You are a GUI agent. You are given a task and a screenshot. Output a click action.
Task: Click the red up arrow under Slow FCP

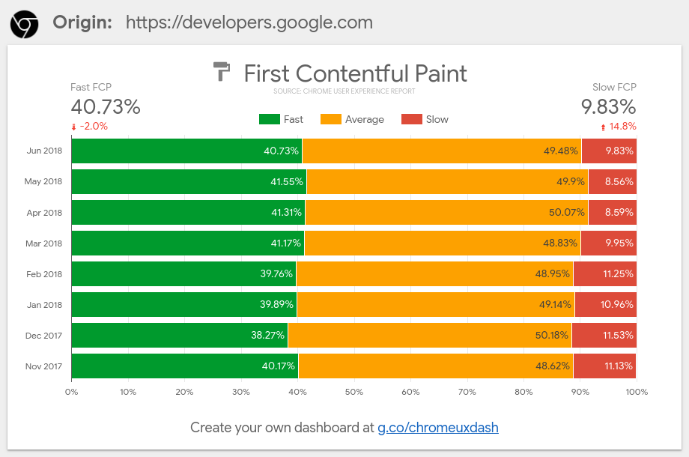[x=603, y=127]
